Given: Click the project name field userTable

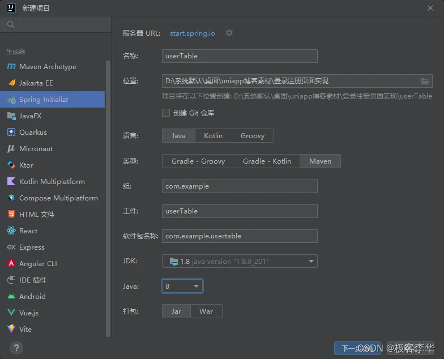Looking at the screenshot, I should [240, 56].
